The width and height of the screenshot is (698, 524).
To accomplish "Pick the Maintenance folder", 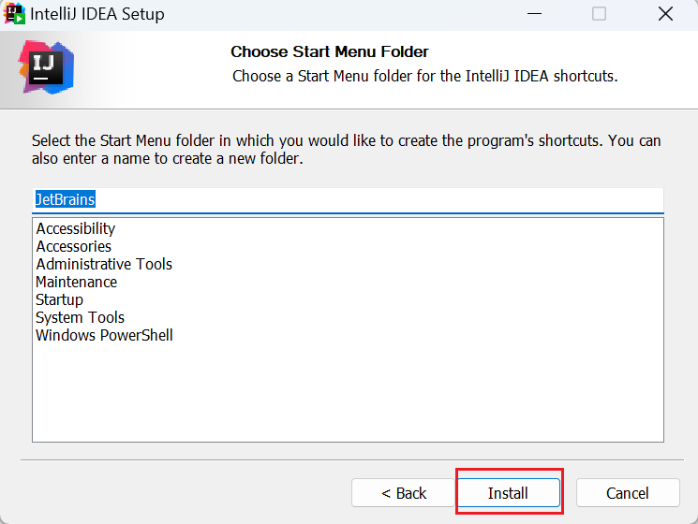I will (x=77, y=282).
